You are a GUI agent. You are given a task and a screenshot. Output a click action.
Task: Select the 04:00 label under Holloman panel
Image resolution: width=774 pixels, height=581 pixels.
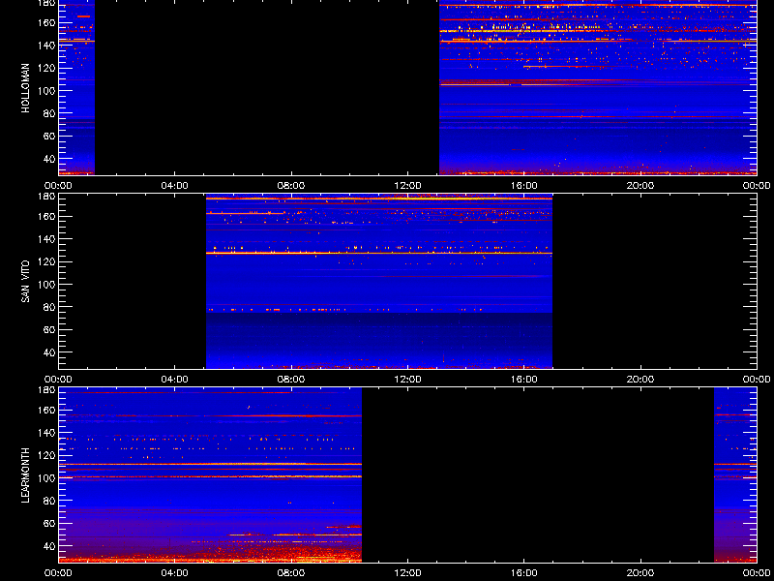[x=175, y=186]
